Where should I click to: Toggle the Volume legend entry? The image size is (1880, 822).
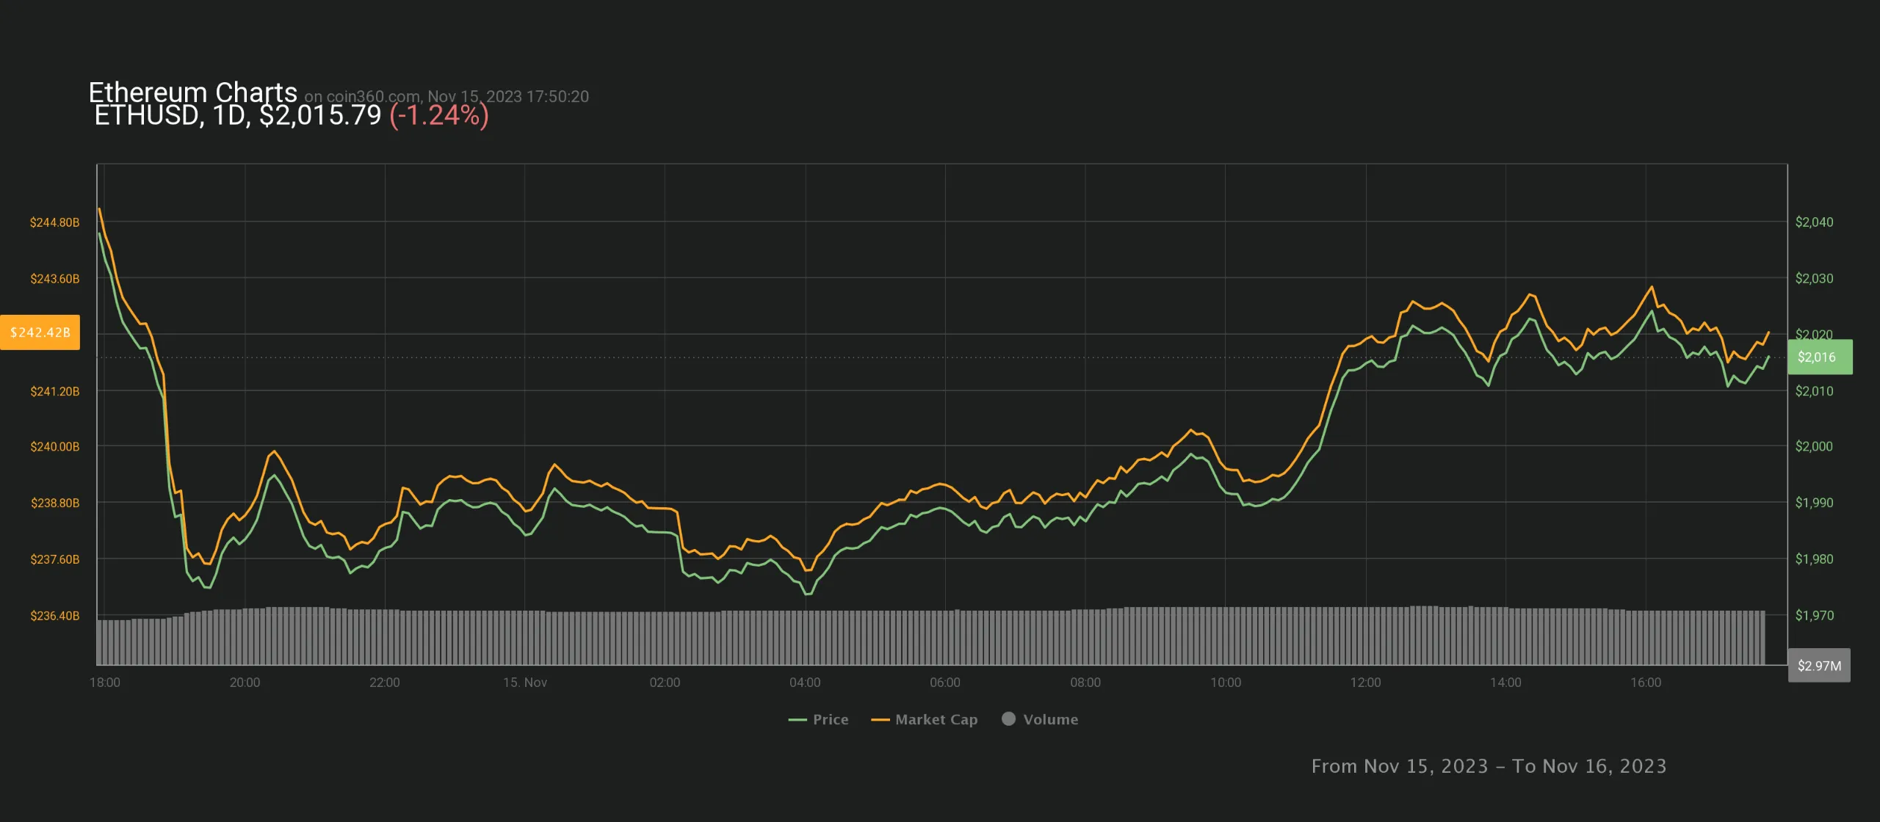[1050, 720]
